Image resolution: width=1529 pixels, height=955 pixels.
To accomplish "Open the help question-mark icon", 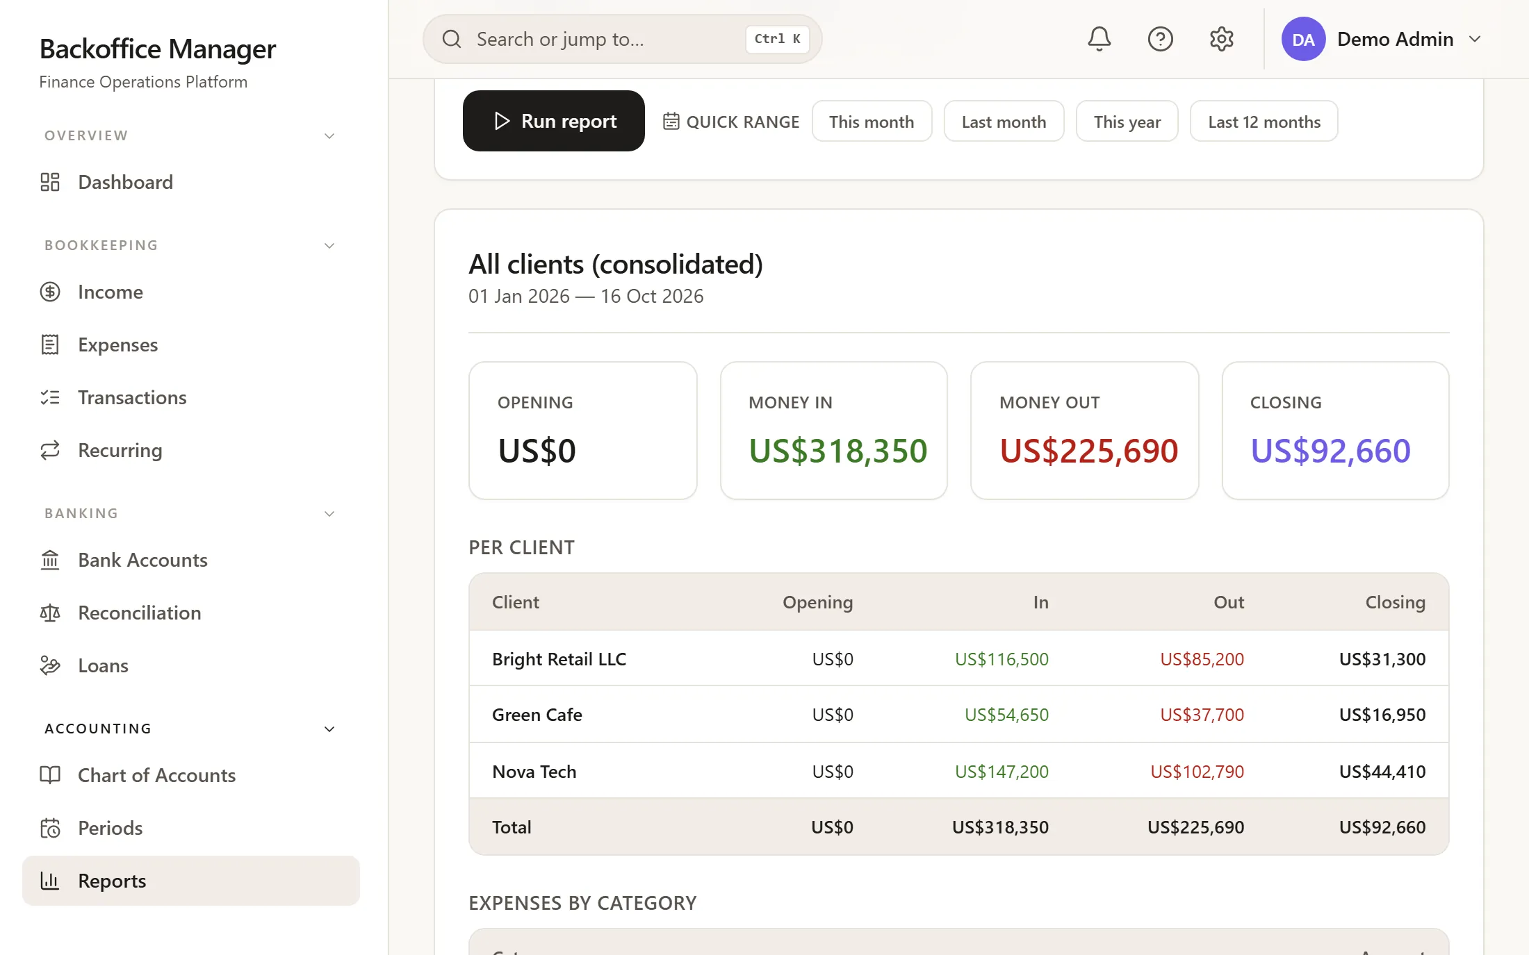I will coord(1160,39).
